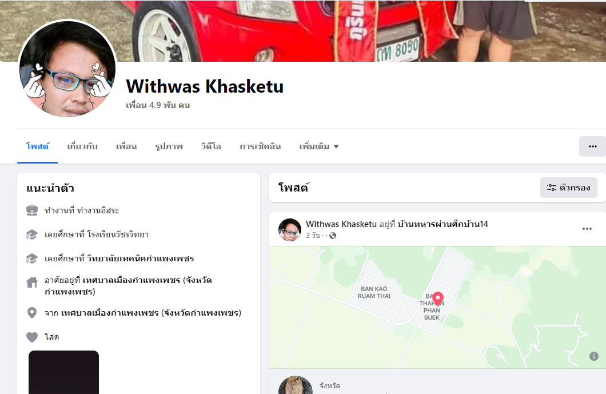Switch to the เกี่ยวกับ tab
The image size is (606, 394).
pyautogui.click(x=82, y=146)
